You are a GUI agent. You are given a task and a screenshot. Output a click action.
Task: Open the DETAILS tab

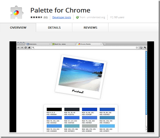[54, 28]
